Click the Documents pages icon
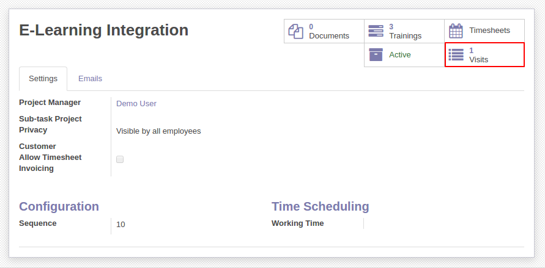Screen dimensions: 545x268 coord(296,31)
